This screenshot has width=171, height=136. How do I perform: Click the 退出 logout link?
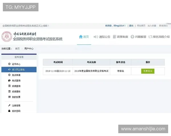point(131,25)
